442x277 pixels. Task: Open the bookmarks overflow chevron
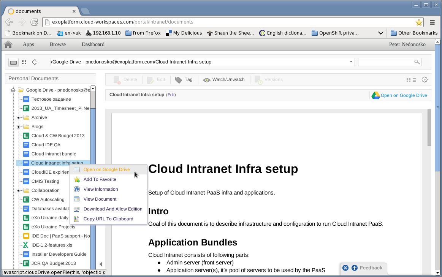pos(380,33)
